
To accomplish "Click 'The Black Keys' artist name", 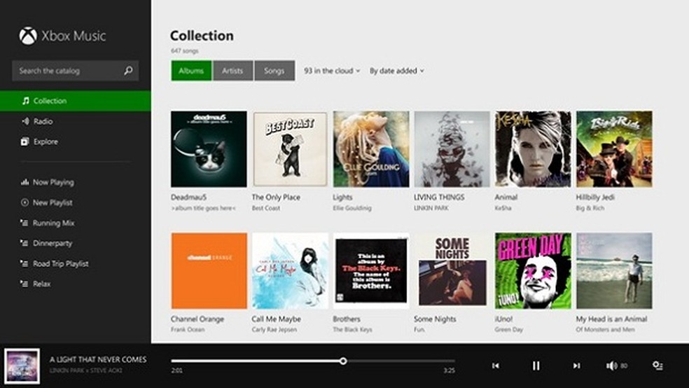I will 352,329.
